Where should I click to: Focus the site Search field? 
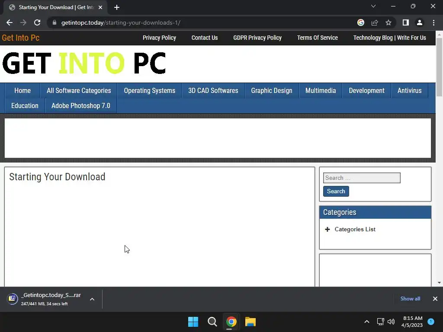coord(362,178)
